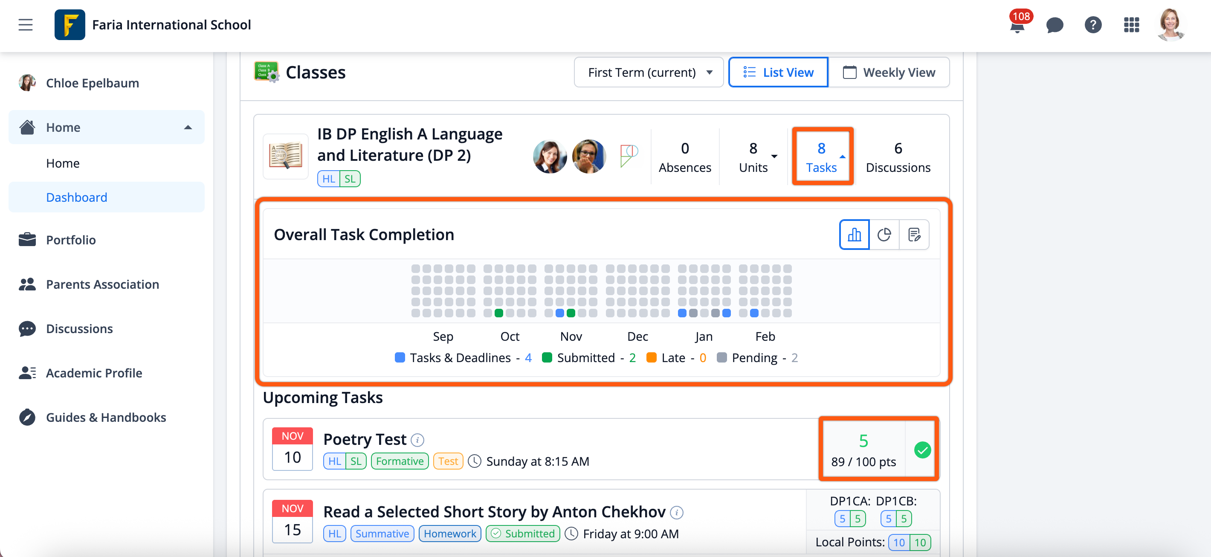Switch to Weekly View
This screenshot has width=1211, height=557.
point(889,73)
